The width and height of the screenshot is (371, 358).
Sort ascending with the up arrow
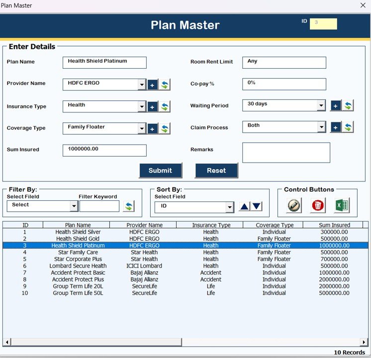click(244, 207)
